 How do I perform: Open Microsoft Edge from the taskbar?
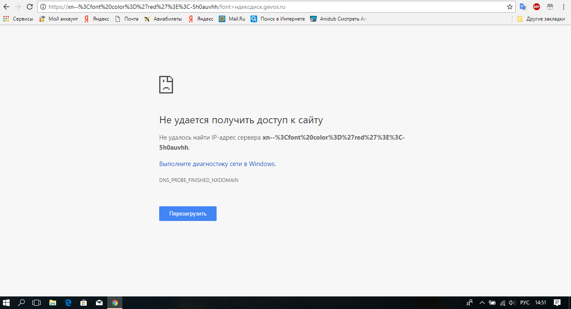pos(68,303)
